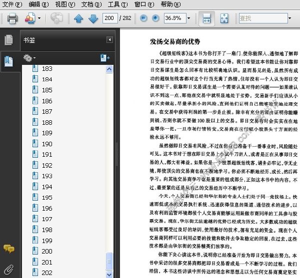300x278 pixels.
Task: Open the 工具(T) menu
Action: [117, 4]
